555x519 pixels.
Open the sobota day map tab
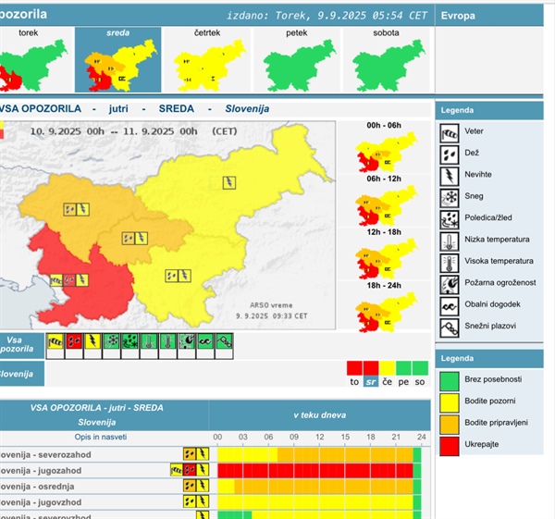pyautogui.click(x=386, y=59)
